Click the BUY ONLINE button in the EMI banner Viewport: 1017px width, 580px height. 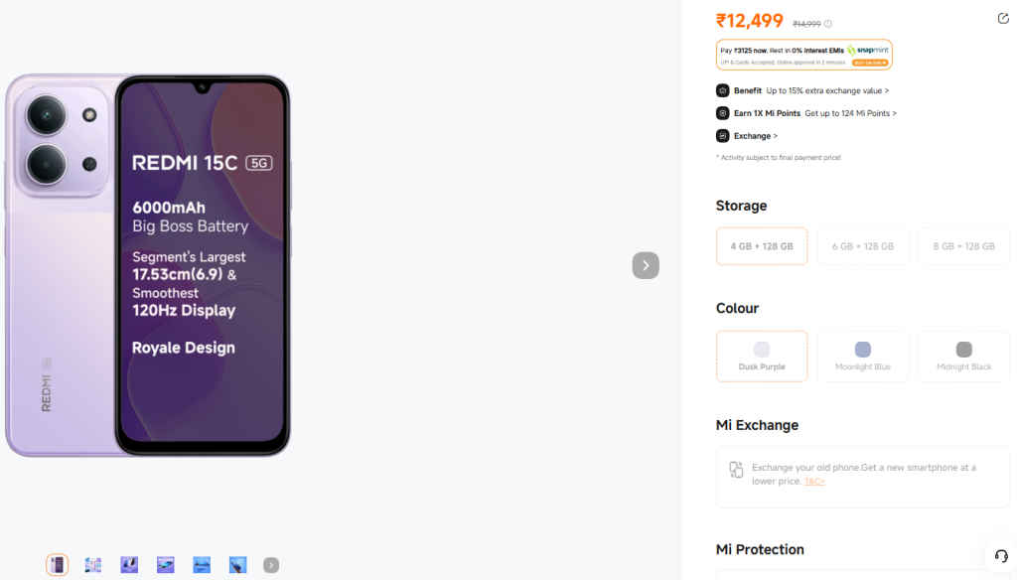click(870, 62)
